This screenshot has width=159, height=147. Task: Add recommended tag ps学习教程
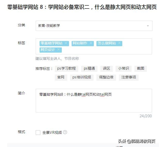coord(66,69)
